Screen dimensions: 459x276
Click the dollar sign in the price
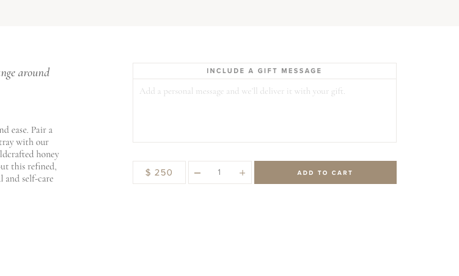148,173
